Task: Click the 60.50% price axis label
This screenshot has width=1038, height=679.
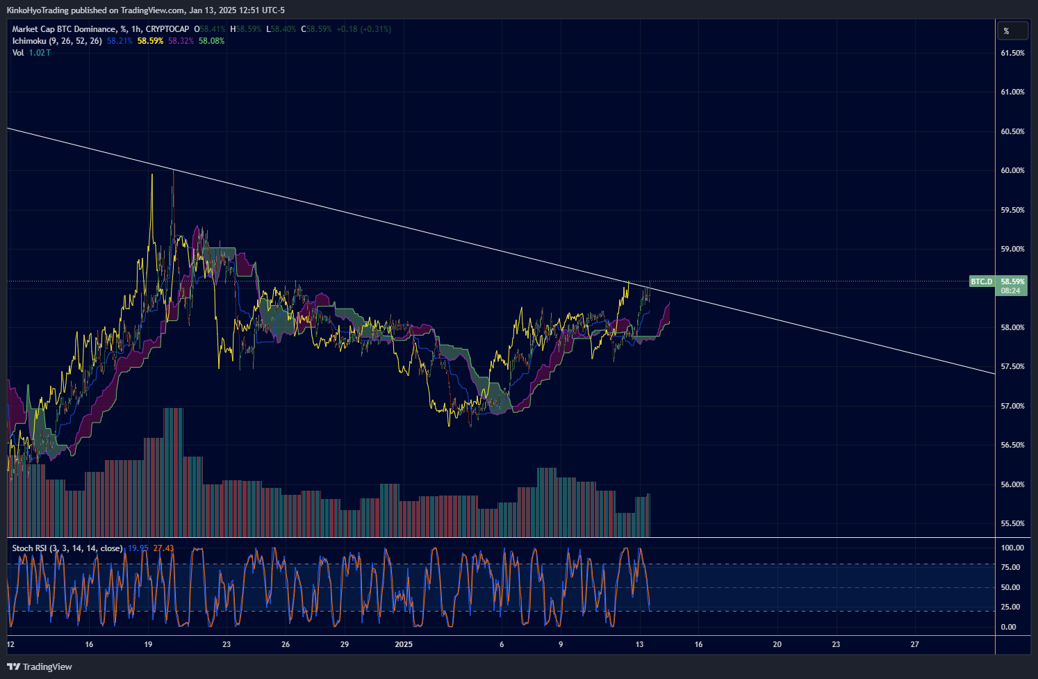Action: tap(1012, 131)
